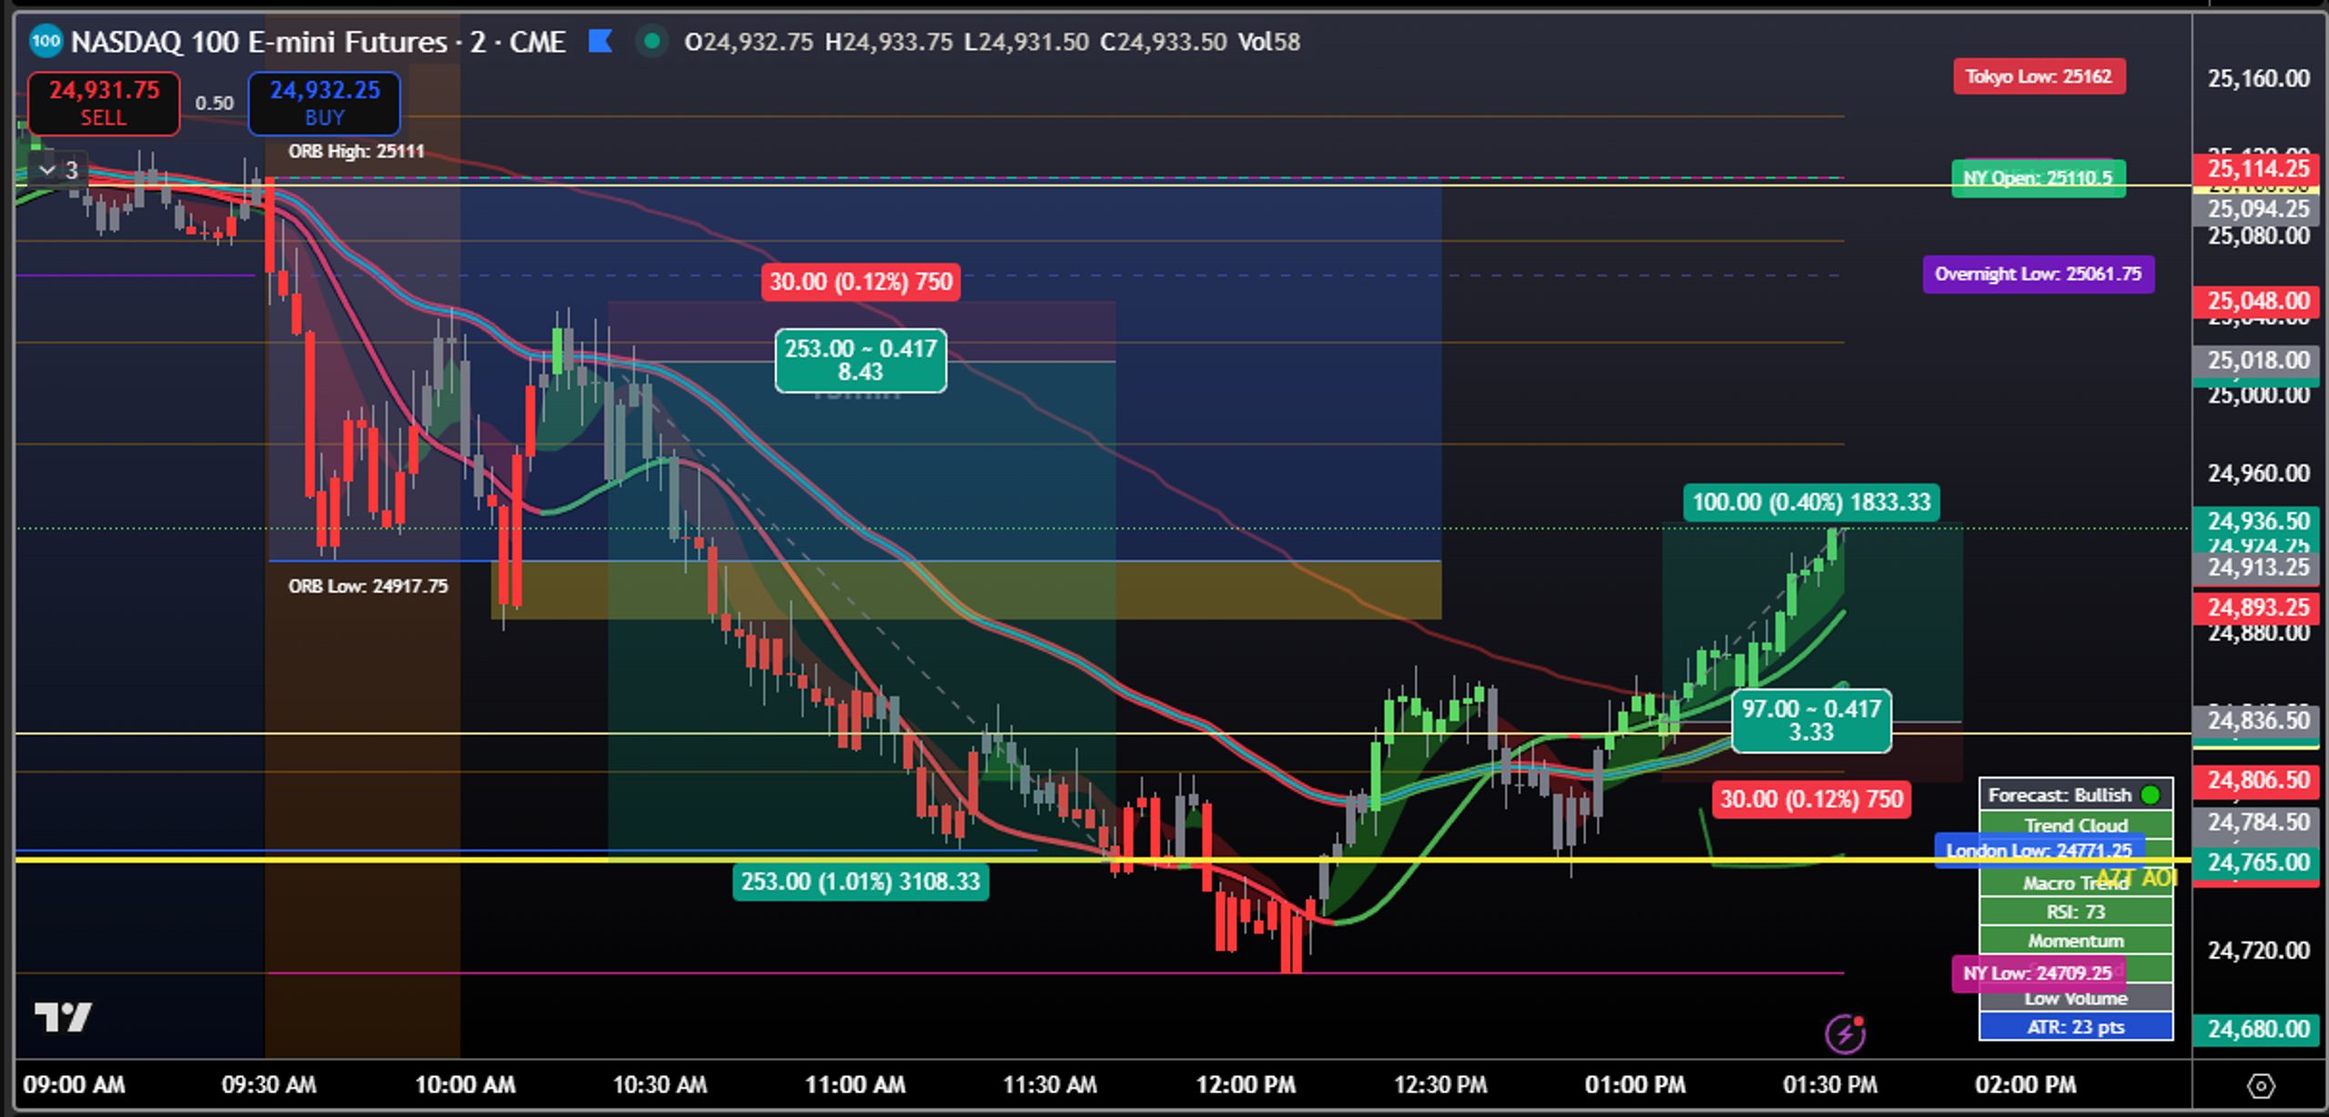The width and height of the screenshot is (2329, 1117).
Task: Click the 24,960.00 price scale label
Action: pyautogui.click(x=2259, y=473)
